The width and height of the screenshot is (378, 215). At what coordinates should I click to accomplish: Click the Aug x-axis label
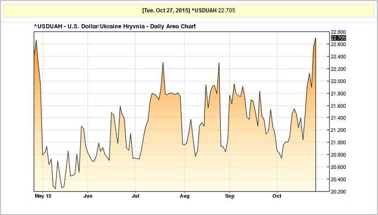(185, 196)
